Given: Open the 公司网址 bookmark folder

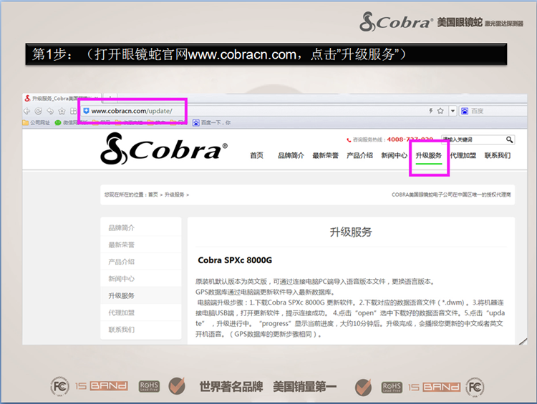Looking at the screenshot, I should click(37, 122).
